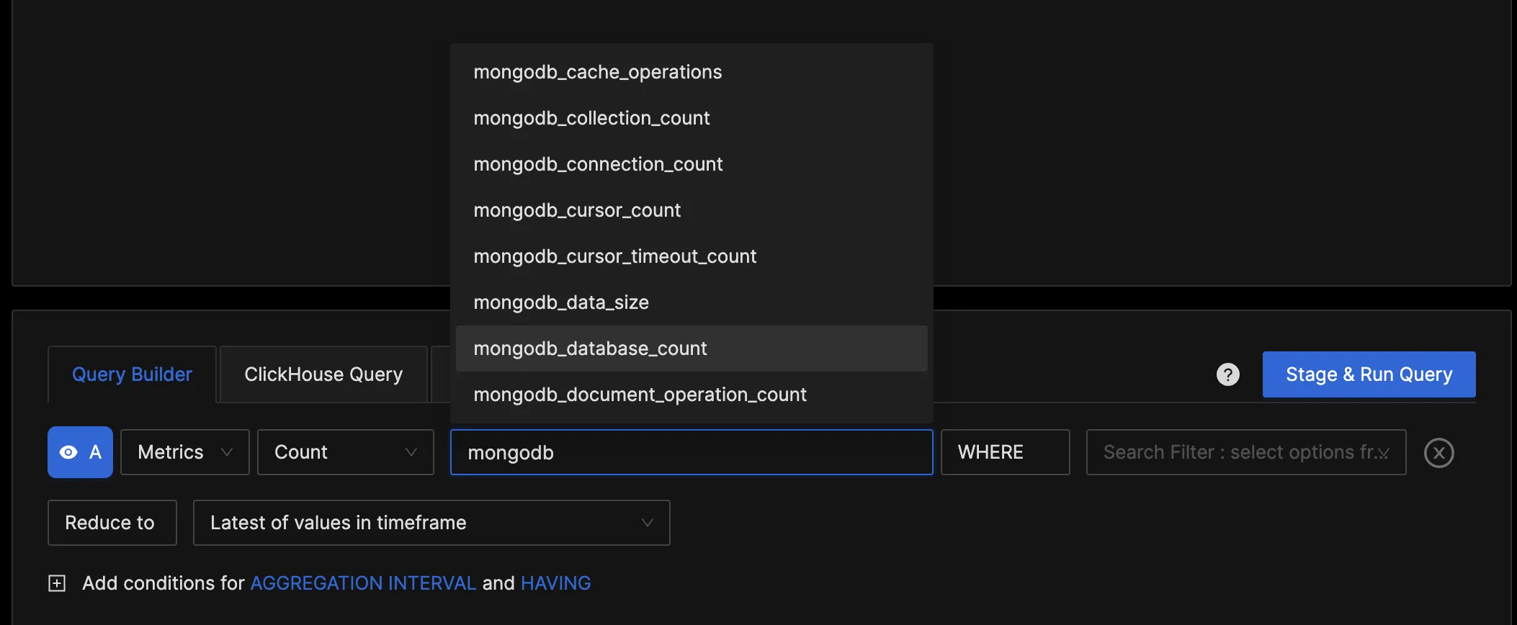Pick mongodb_cursor_timeout_count option
This screenshot has height=625, width=1517.
(x=692, y=256)
